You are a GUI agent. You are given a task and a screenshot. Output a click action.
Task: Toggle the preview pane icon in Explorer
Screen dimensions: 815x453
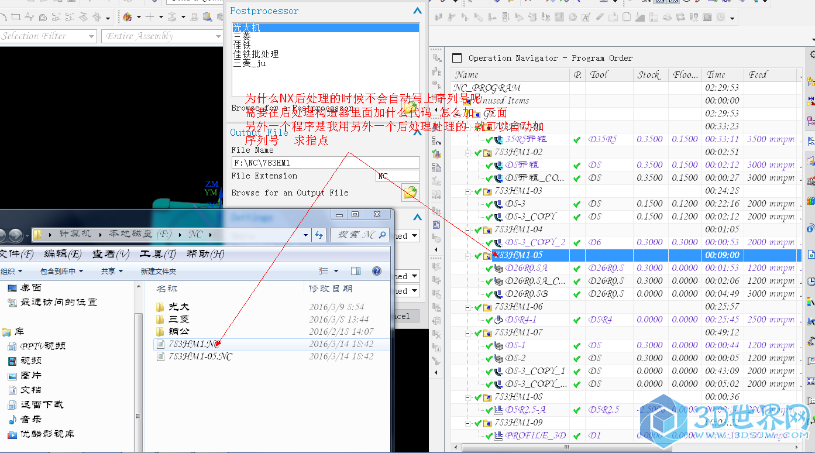(356, 271)
